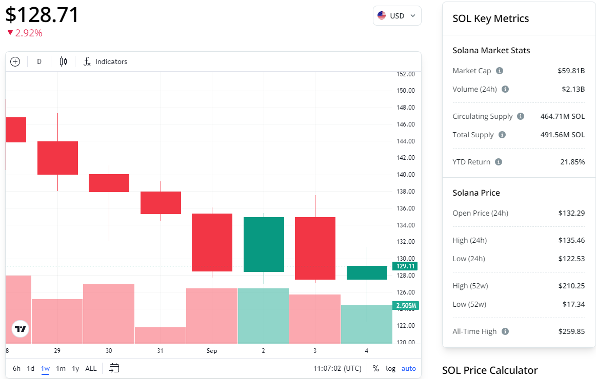The width and height of the screenshot is (596, 379).
Task: Click info icon next to Market Cap
Action: point(500,71)
